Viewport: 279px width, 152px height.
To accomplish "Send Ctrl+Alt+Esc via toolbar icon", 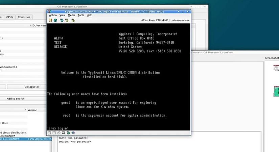I will click(x=67, y=20).
